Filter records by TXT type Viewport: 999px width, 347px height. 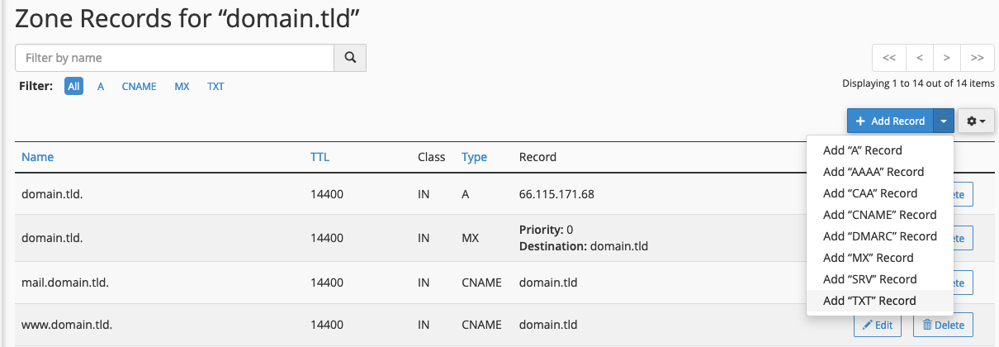[215, 86]
